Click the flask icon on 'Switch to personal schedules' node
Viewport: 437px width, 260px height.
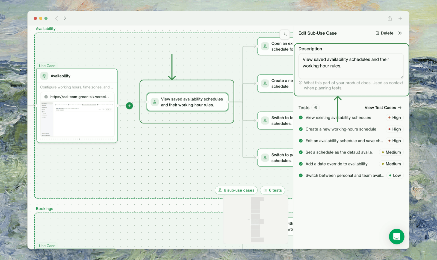(265, 158)
